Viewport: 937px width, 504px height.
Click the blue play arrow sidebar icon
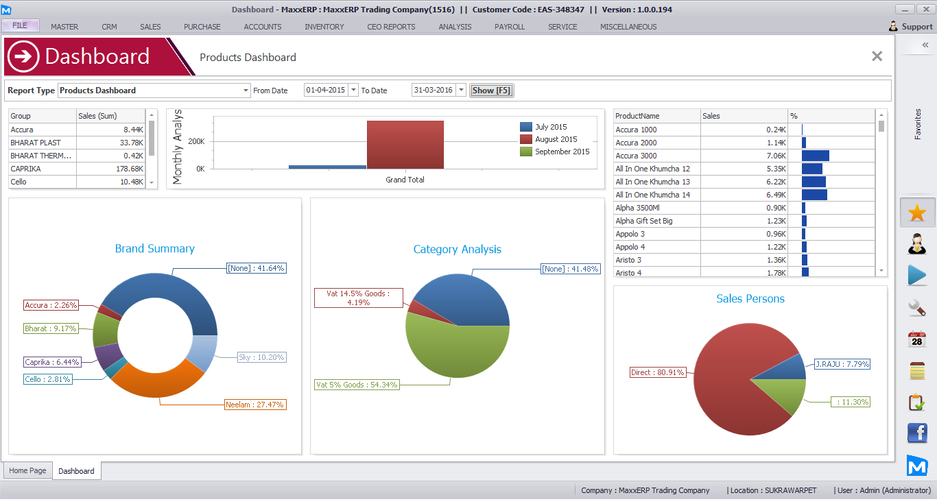(917, 275)
